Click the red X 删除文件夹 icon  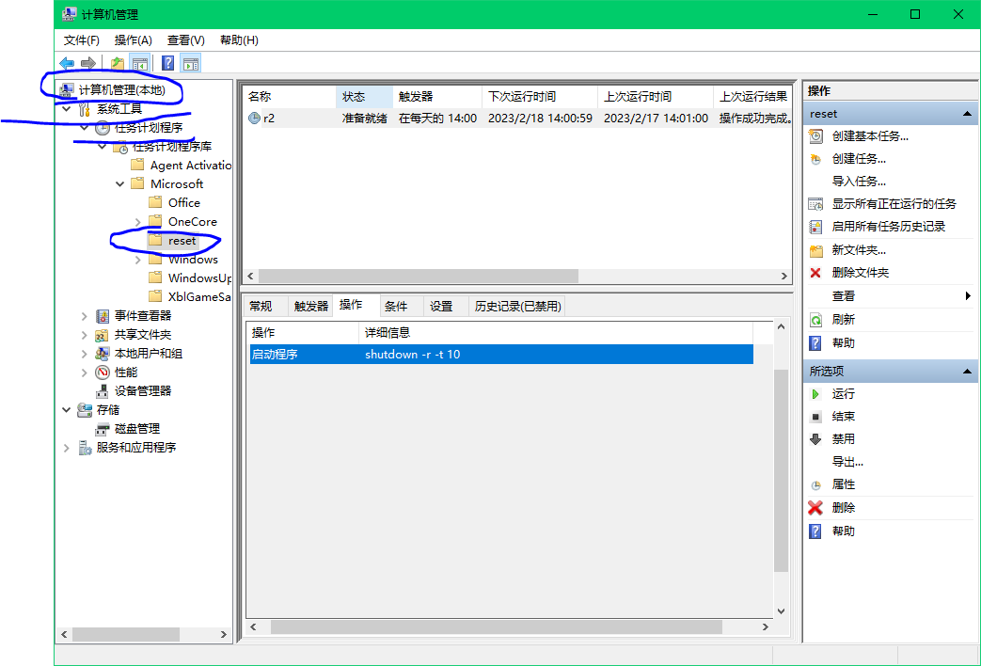(815, 273)
